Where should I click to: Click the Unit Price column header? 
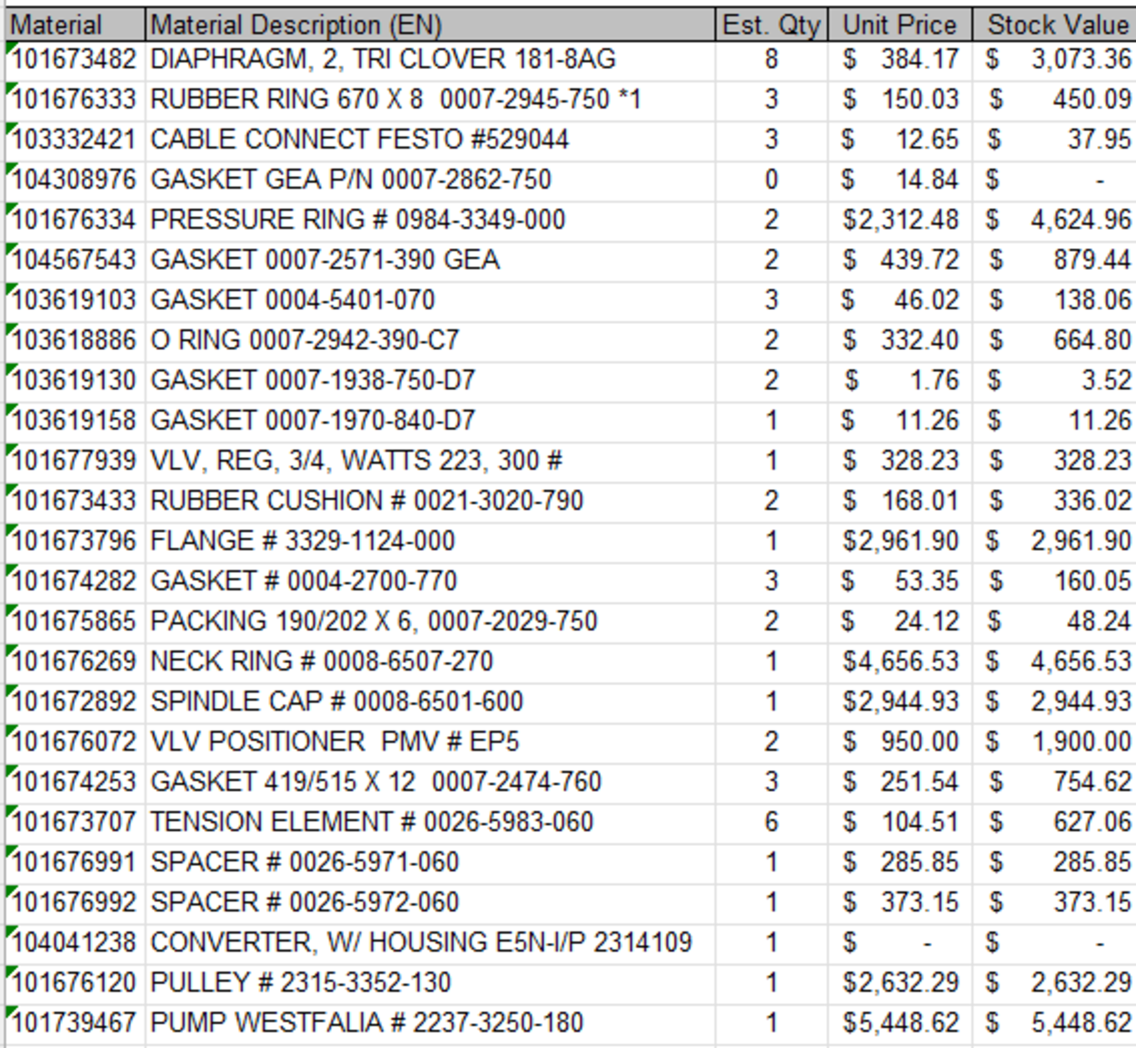coord(899,25)
